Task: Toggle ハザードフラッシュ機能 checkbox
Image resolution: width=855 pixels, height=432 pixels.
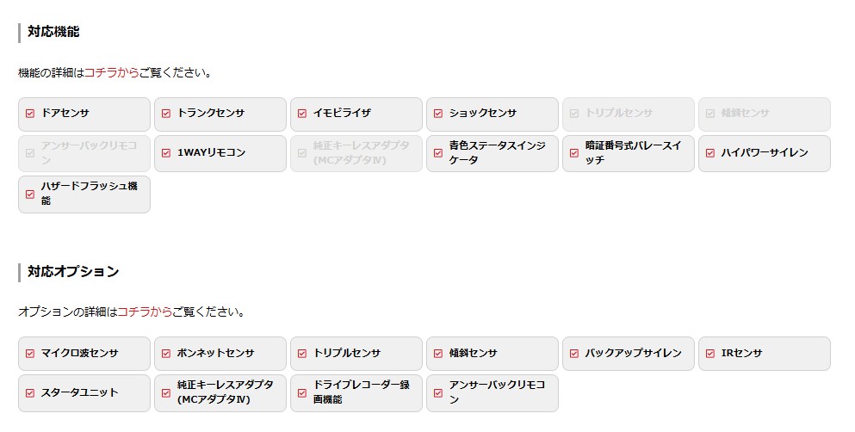Action: 30,194
